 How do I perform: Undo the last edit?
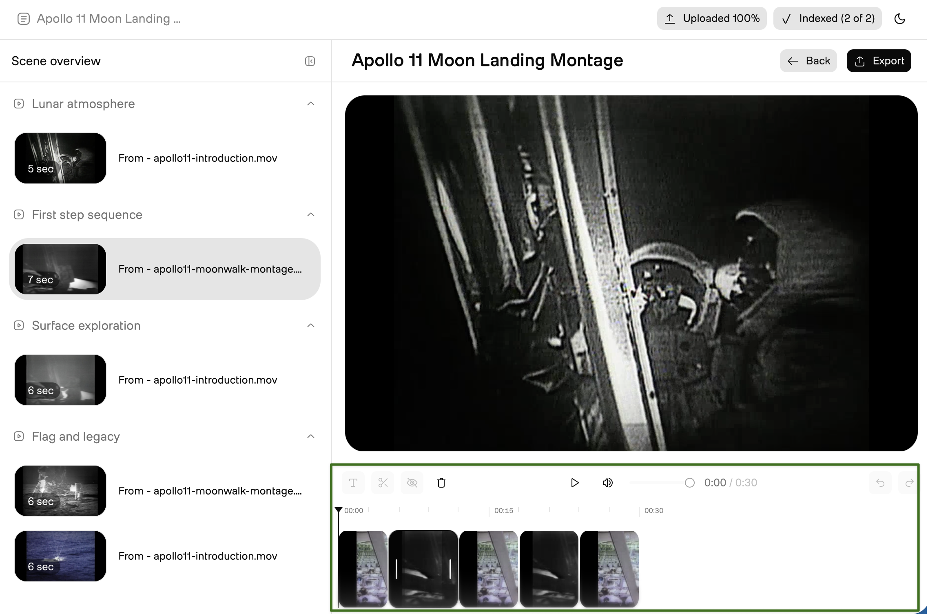pyautogui.click(x=880, y=483)
